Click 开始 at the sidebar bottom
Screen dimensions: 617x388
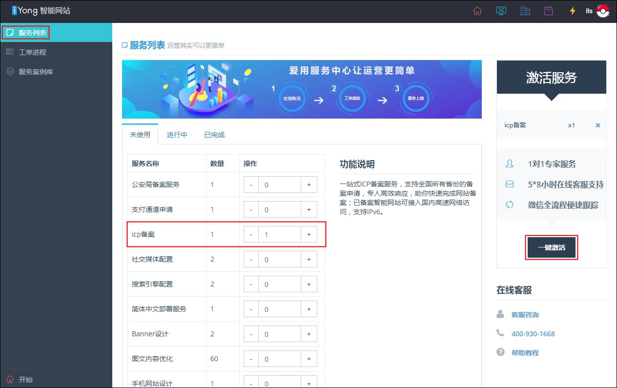(x=25, y=379)
